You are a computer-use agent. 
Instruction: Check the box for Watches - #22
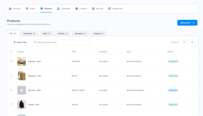pos(12,61)
